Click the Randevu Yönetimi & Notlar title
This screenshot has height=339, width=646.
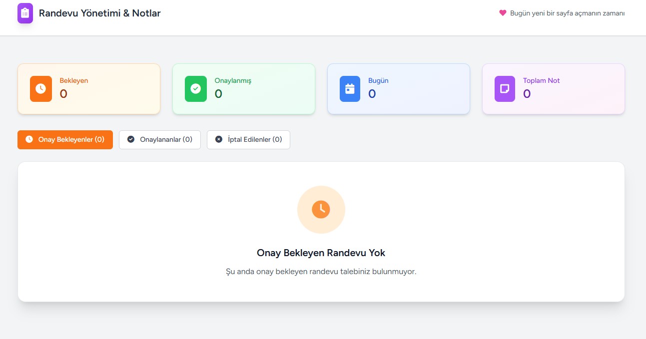pyautogui.click(x=100, y=13)
